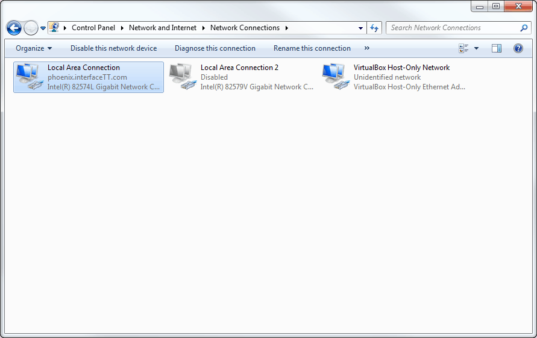Viewport: 537px width, 338px height.
Task: Click the magnifying glass search icon
Action: (x=524, y=28)
